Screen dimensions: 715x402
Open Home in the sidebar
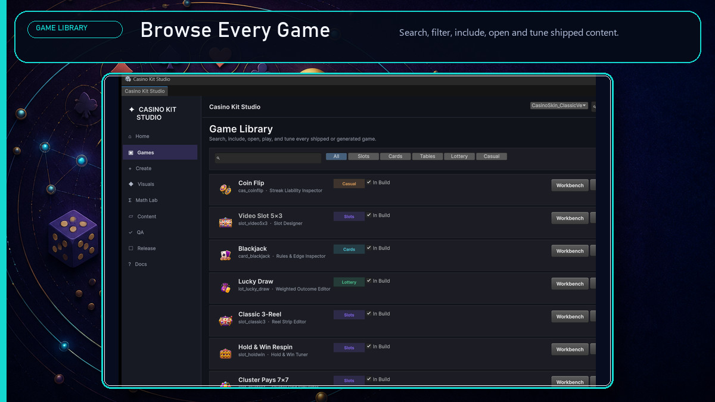click(x=160, y=136)
